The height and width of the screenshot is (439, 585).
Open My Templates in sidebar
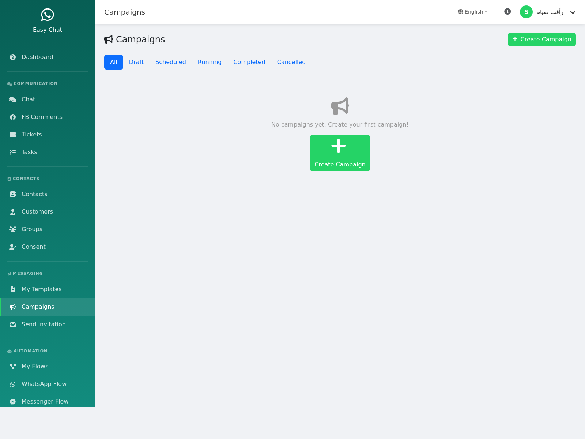point(41,289)
